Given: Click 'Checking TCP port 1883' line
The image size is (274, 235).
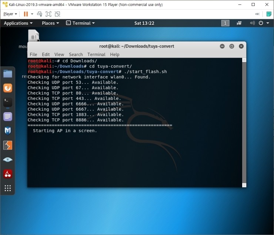Looking at the screenshot, I should [76, 115].
